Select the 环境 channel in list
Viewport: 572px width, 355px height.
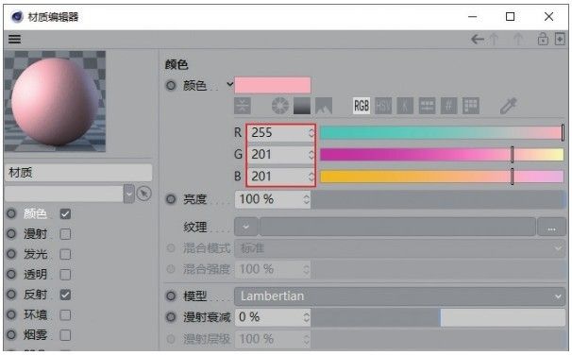35,314
